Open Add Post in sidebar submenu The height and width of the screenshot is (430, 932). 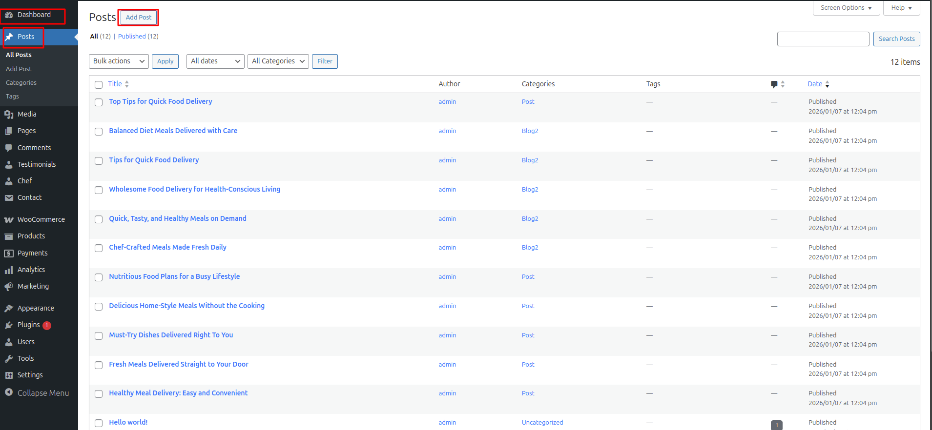(19, 69)
